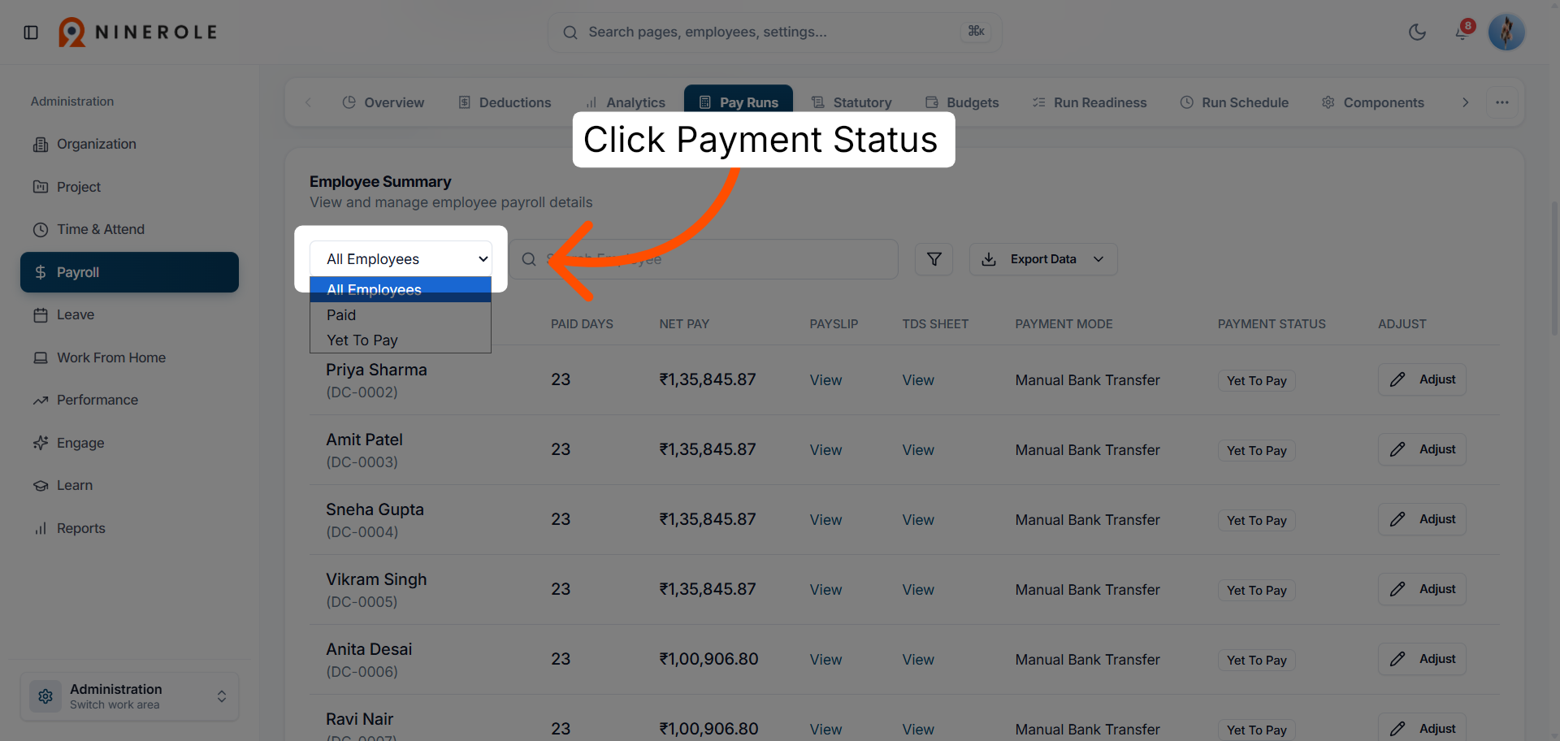This screenshot has width=1560, height=741.
Task: Click the Payment Status column header
Action: tap(1272, 324)
